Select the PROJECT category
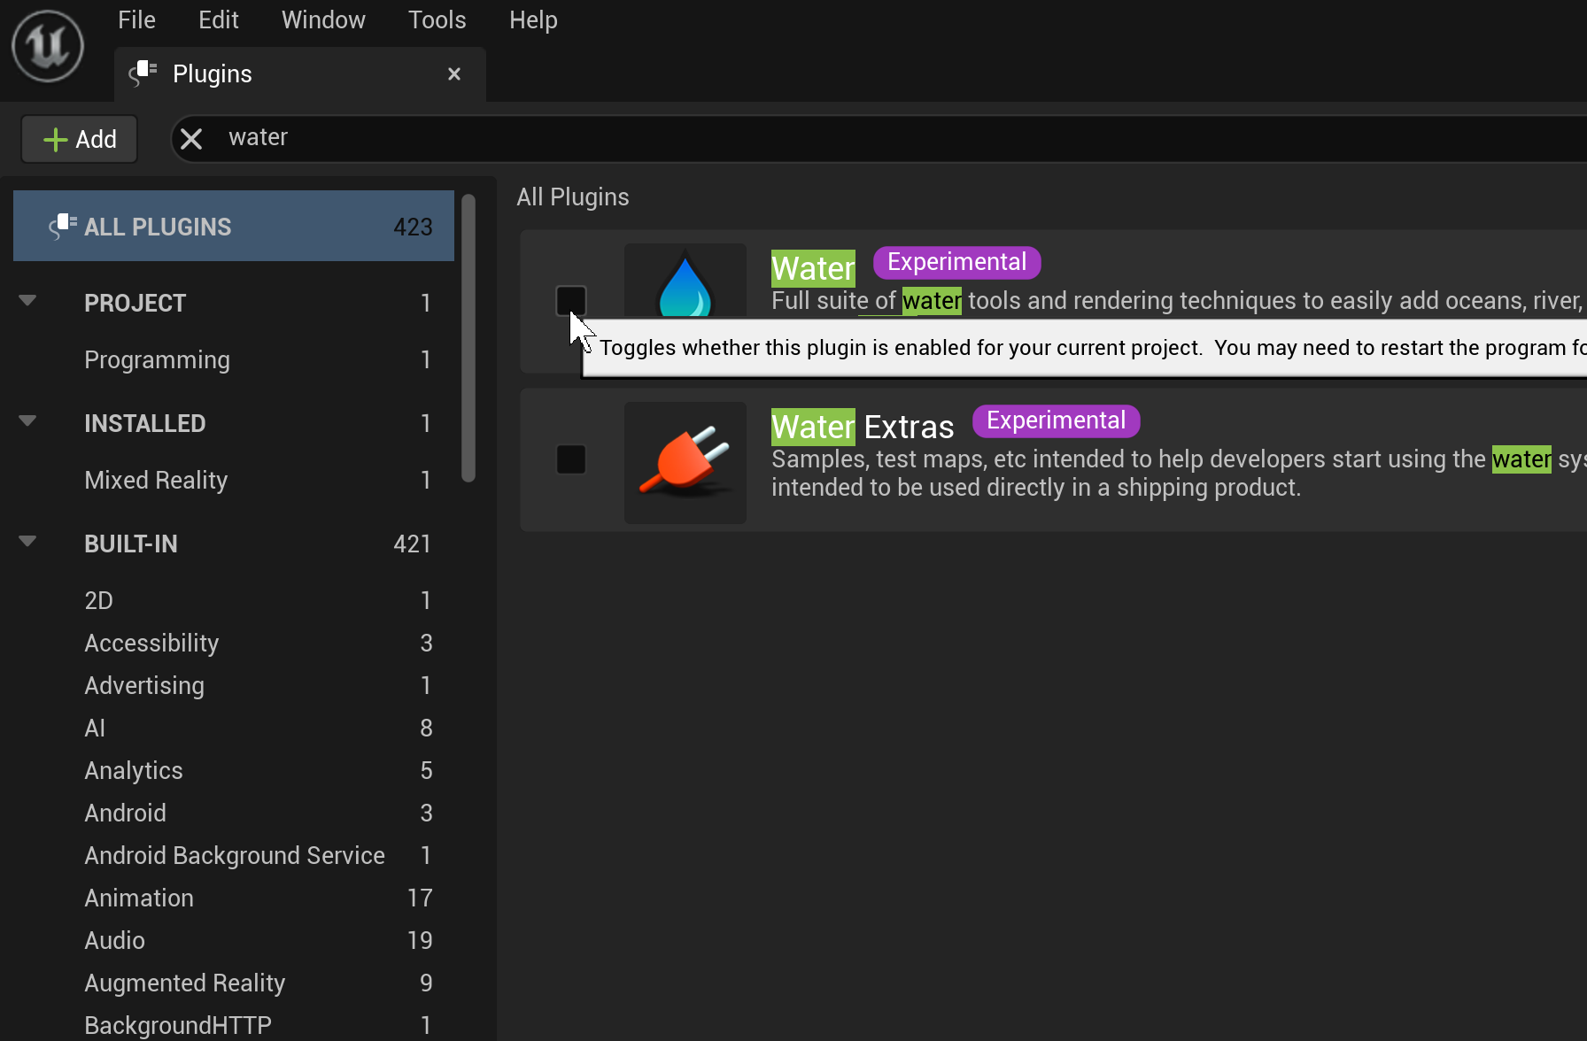Image resolution: width=1587 pixels, height=1041 pixels. tap(234, 303)
